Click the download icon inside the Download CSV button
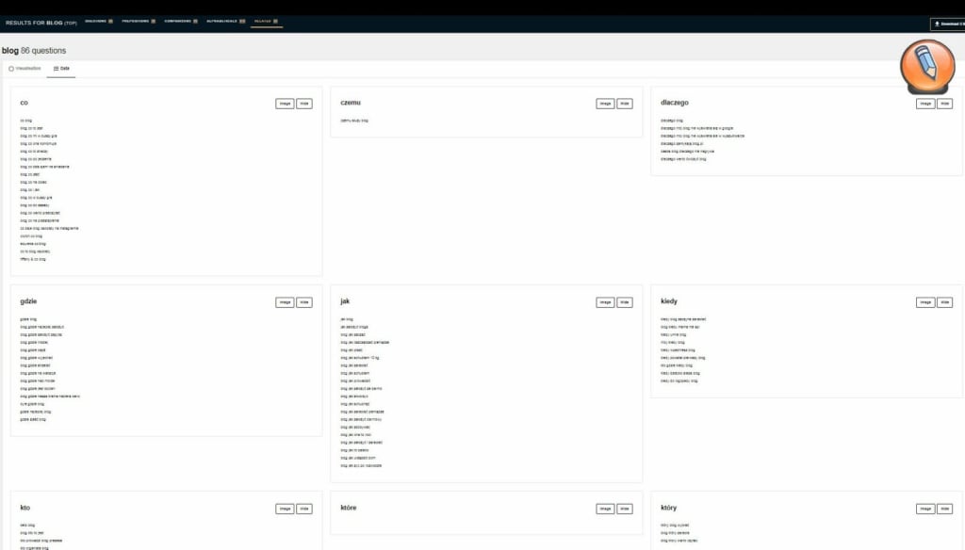Viewport: 965px width, 550px height. (937, 24)
